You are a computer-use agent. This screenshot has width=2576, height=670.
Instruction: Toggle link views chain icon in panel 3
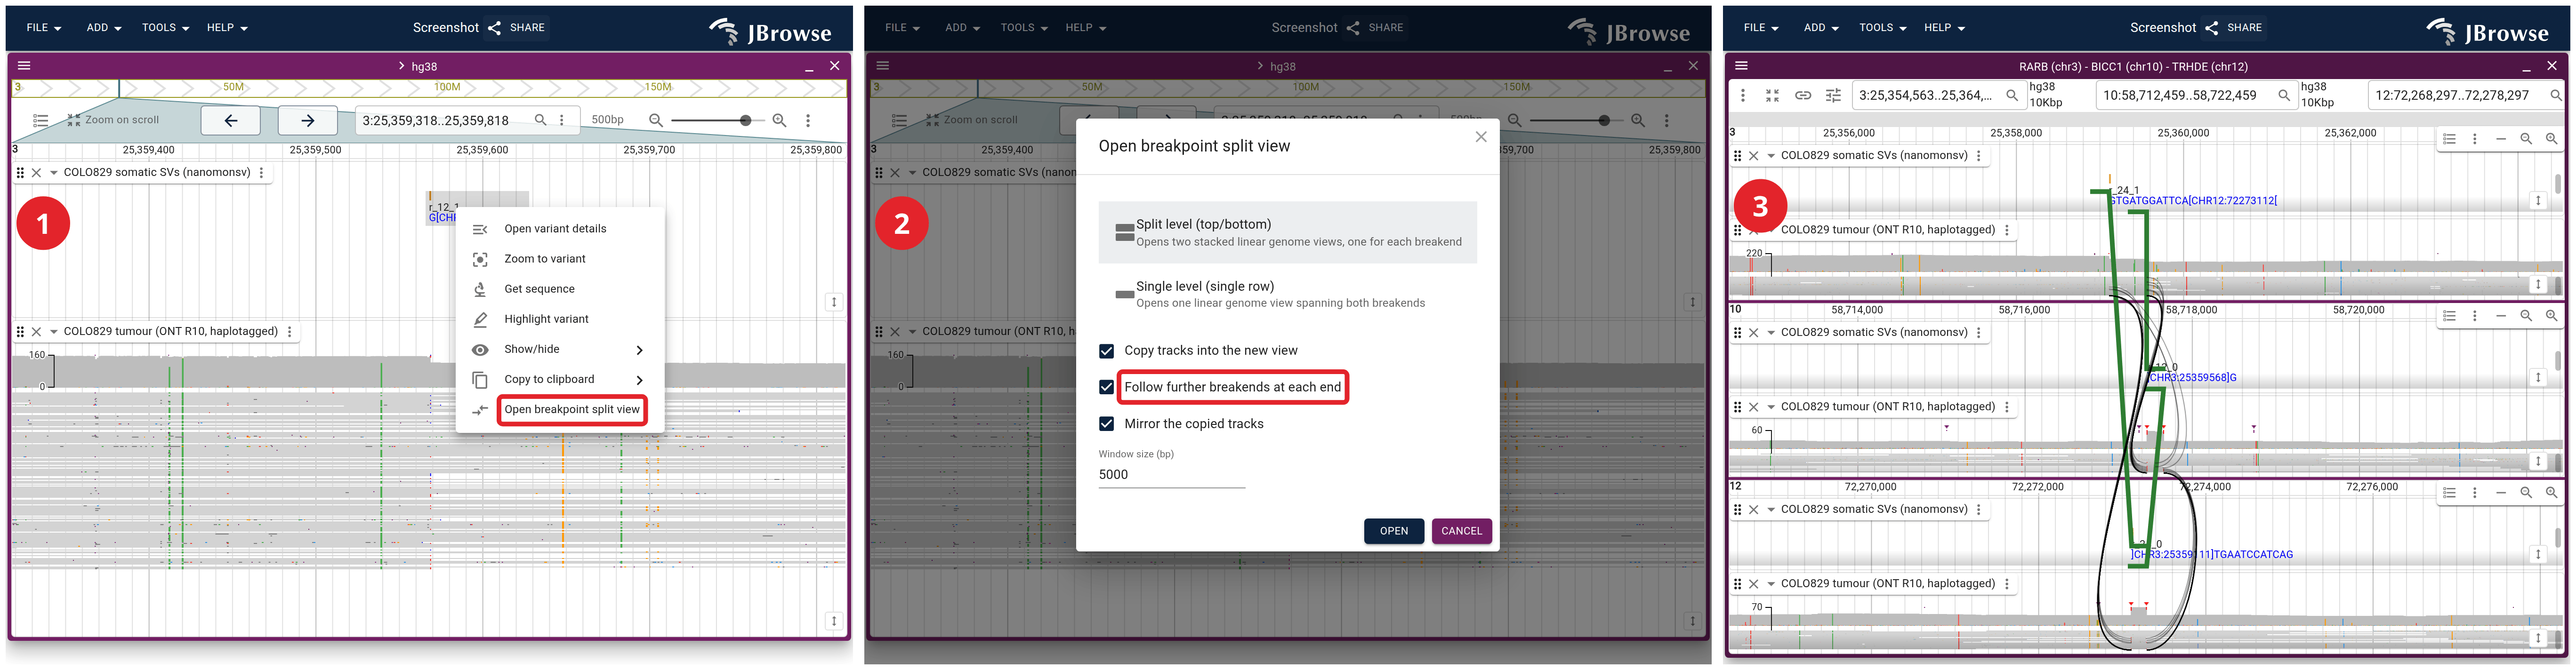(x=1803, y=96)
